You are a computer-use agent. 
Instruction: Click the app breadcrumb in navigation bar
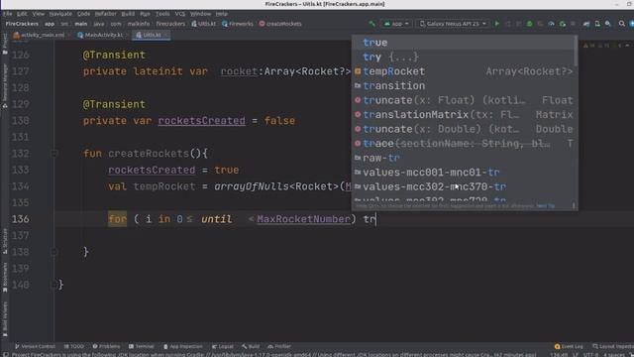point(50,24)
